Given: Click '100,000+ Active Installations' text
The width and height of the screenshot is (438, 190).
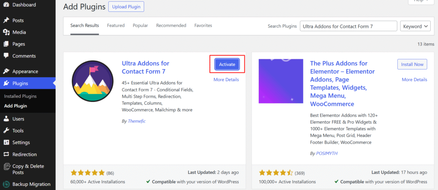Looking at the screenshot, I should click(287, 181).
